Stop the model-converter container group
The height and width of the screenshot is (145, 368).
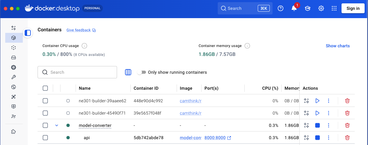[x=317, y=125]
